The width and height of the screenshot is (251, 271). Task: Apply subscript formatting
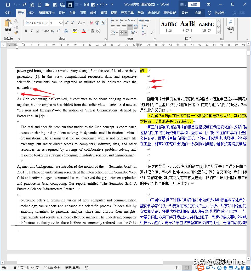52,30
